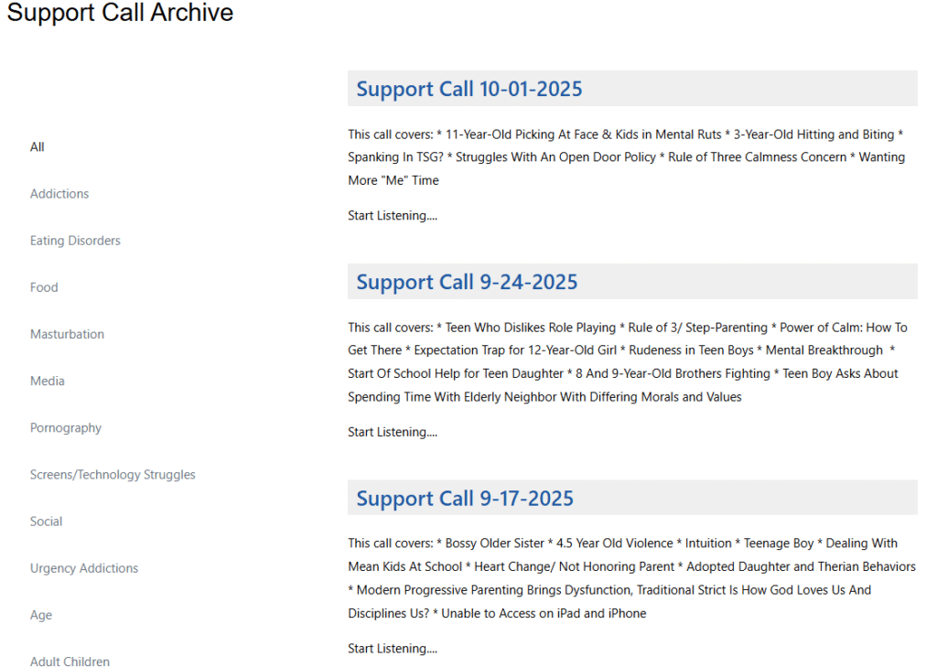The height and width of the screenshot is (667, 937).
Task: Click the shaded header bar of the 9-17-2025 call
Action: tap(631, 497)
